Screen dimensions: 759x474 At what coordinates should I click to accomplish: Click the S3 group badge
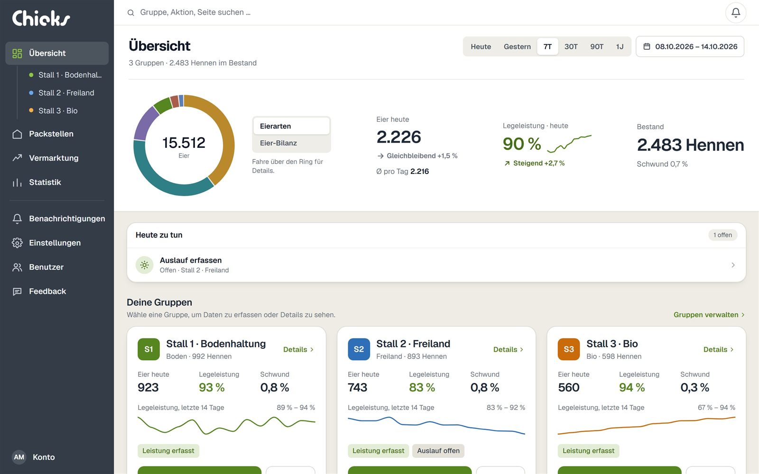coord(569,349)
